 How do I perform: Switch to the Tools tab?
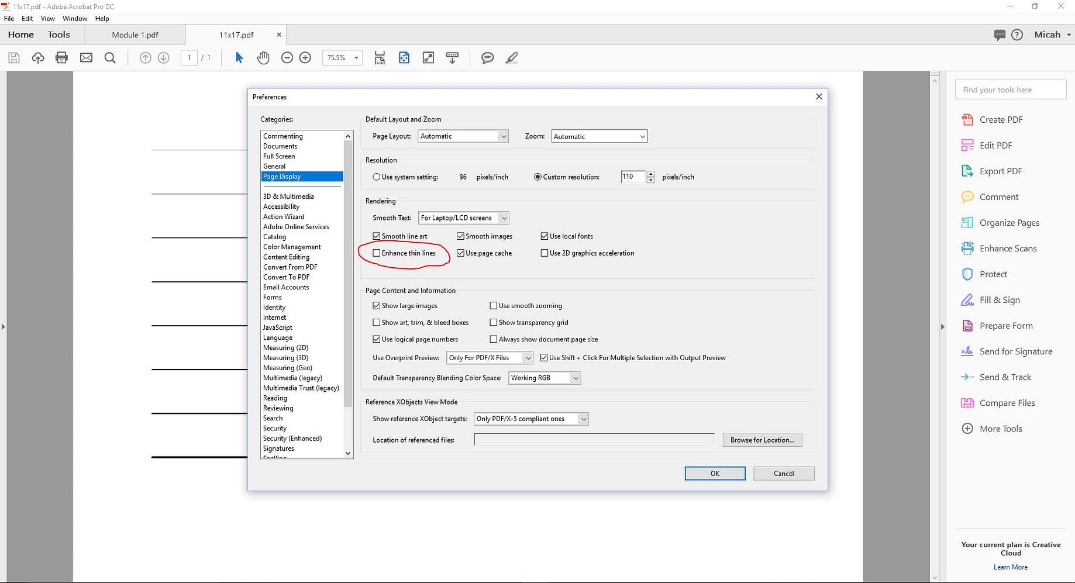pos(59,35)
